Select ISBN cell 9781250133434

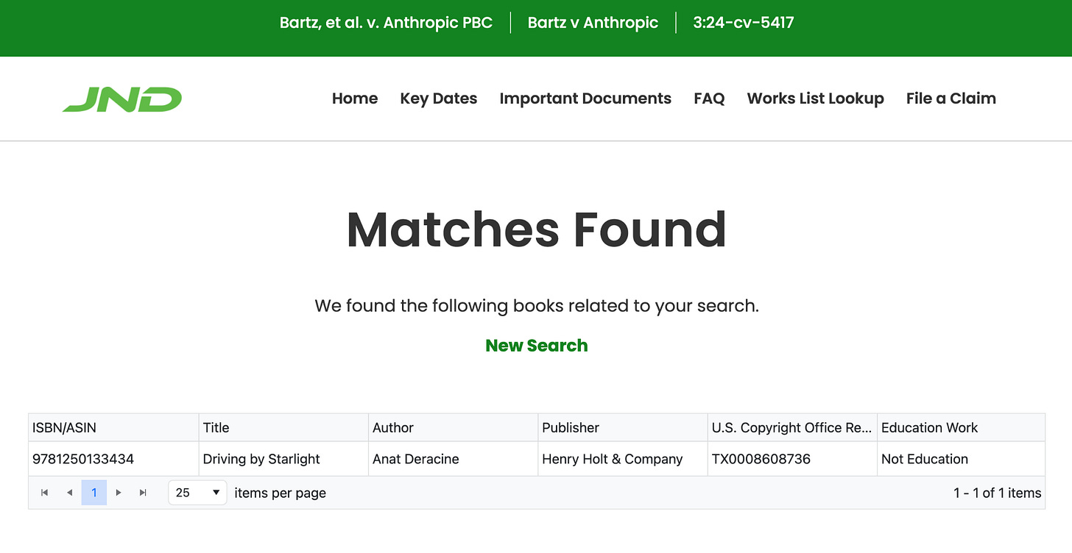[x=113, y=459]
